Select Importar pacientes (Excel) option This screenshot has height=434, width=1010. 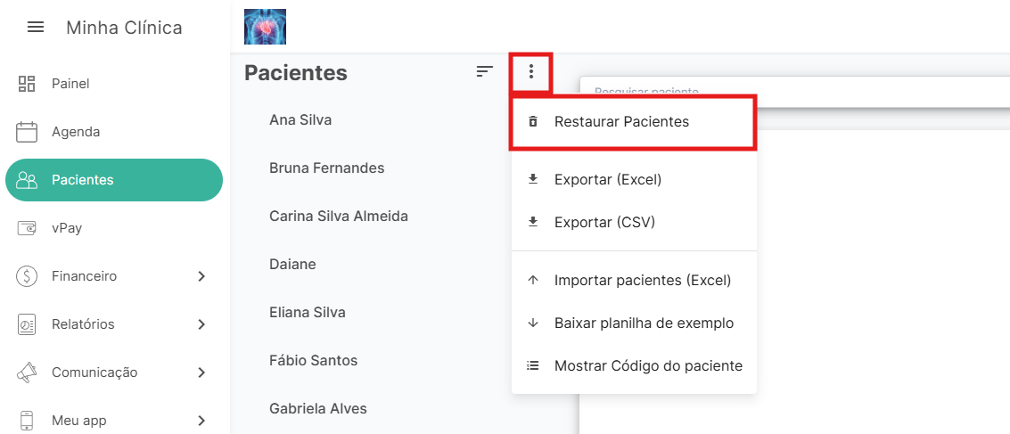(x=642, y=281)
